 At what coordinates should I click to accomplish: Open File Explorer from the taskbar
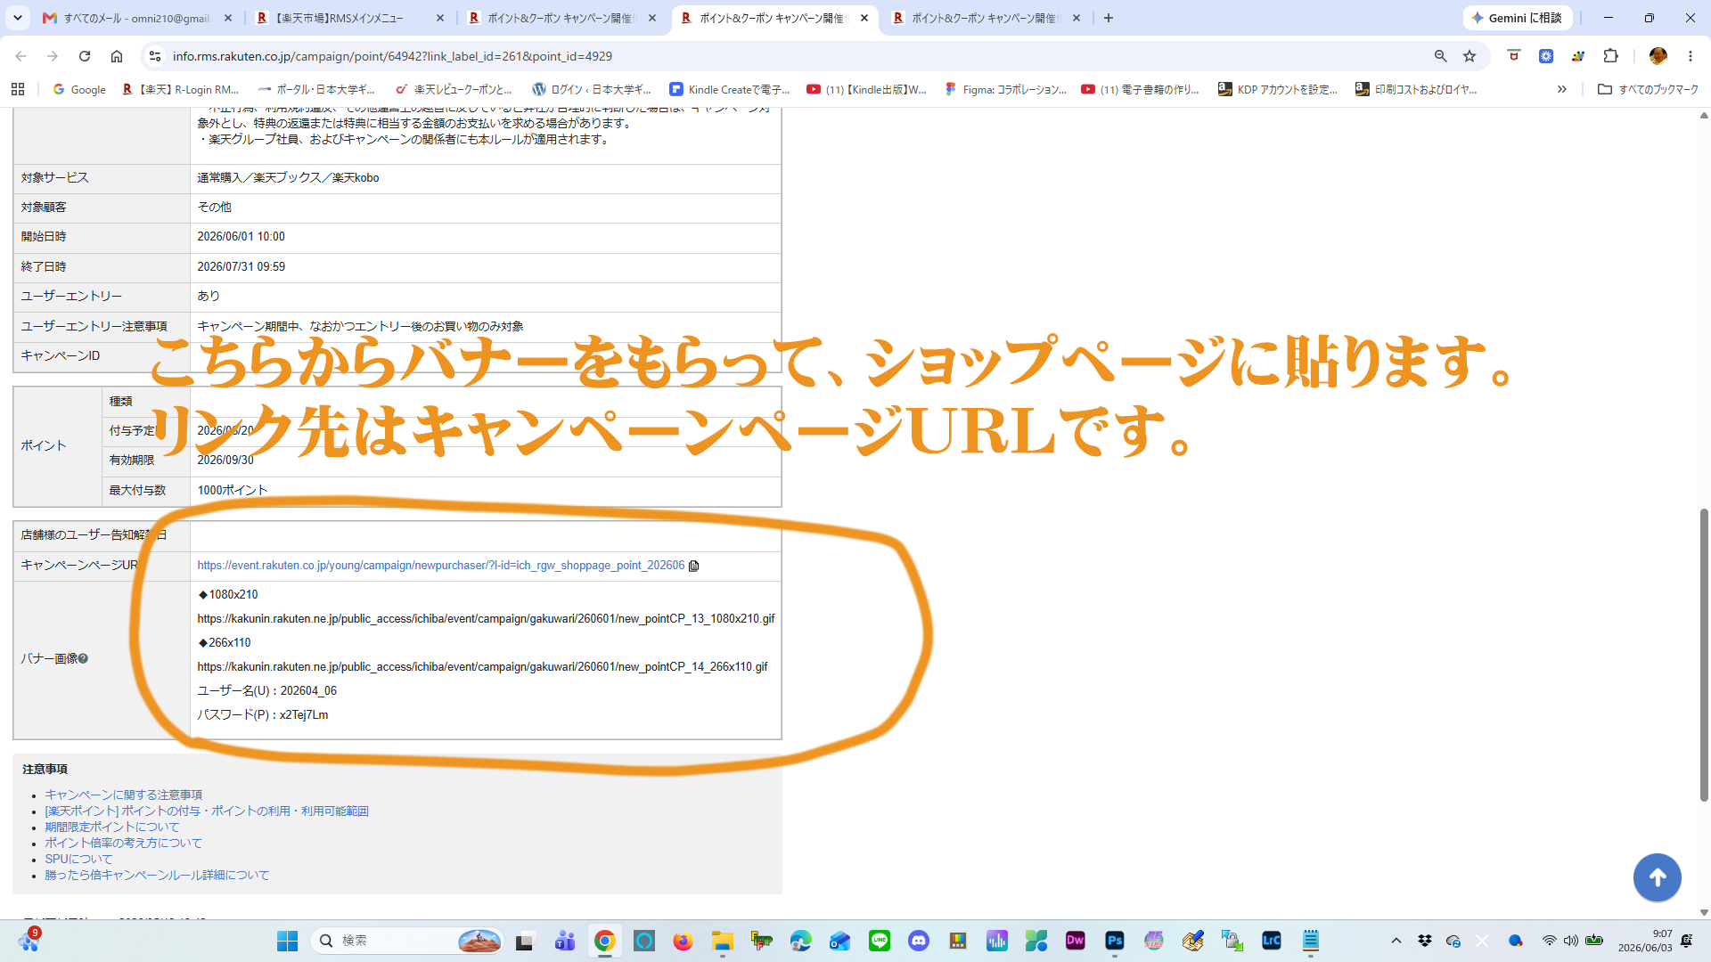click(x=723, y=941)
